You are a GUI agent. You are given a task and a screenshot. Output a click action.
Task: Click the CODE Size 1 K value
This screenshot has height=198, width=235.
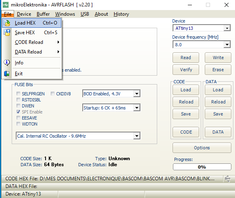point(48,159)
